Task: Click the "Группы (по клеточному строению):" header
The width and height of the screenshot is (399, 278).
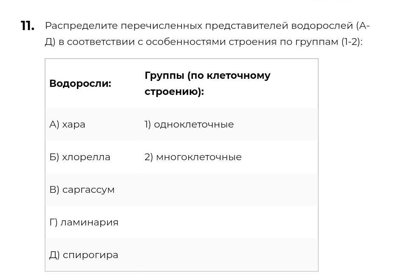Action: 207,83
